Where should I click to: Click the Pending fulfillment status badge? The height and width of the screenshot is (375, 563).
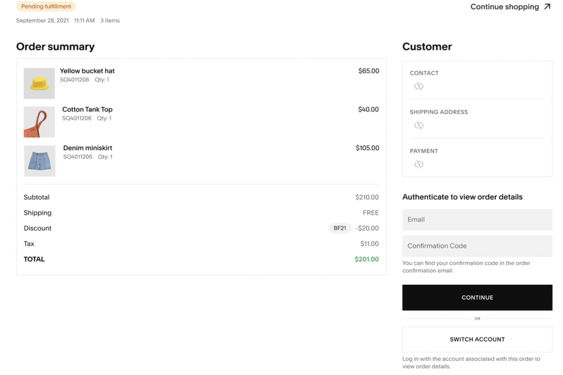click(46, 7)
